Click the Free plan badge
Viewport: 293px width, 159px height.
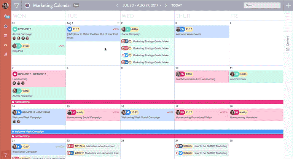coord(76,5)
